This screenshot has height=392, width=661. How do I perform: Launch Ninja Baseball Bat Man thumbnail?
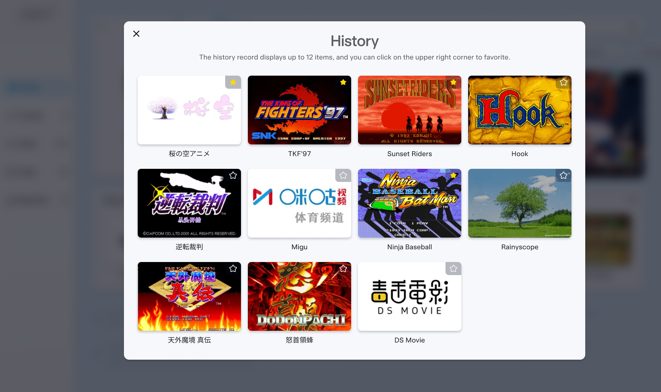click(x=410, y=203)
